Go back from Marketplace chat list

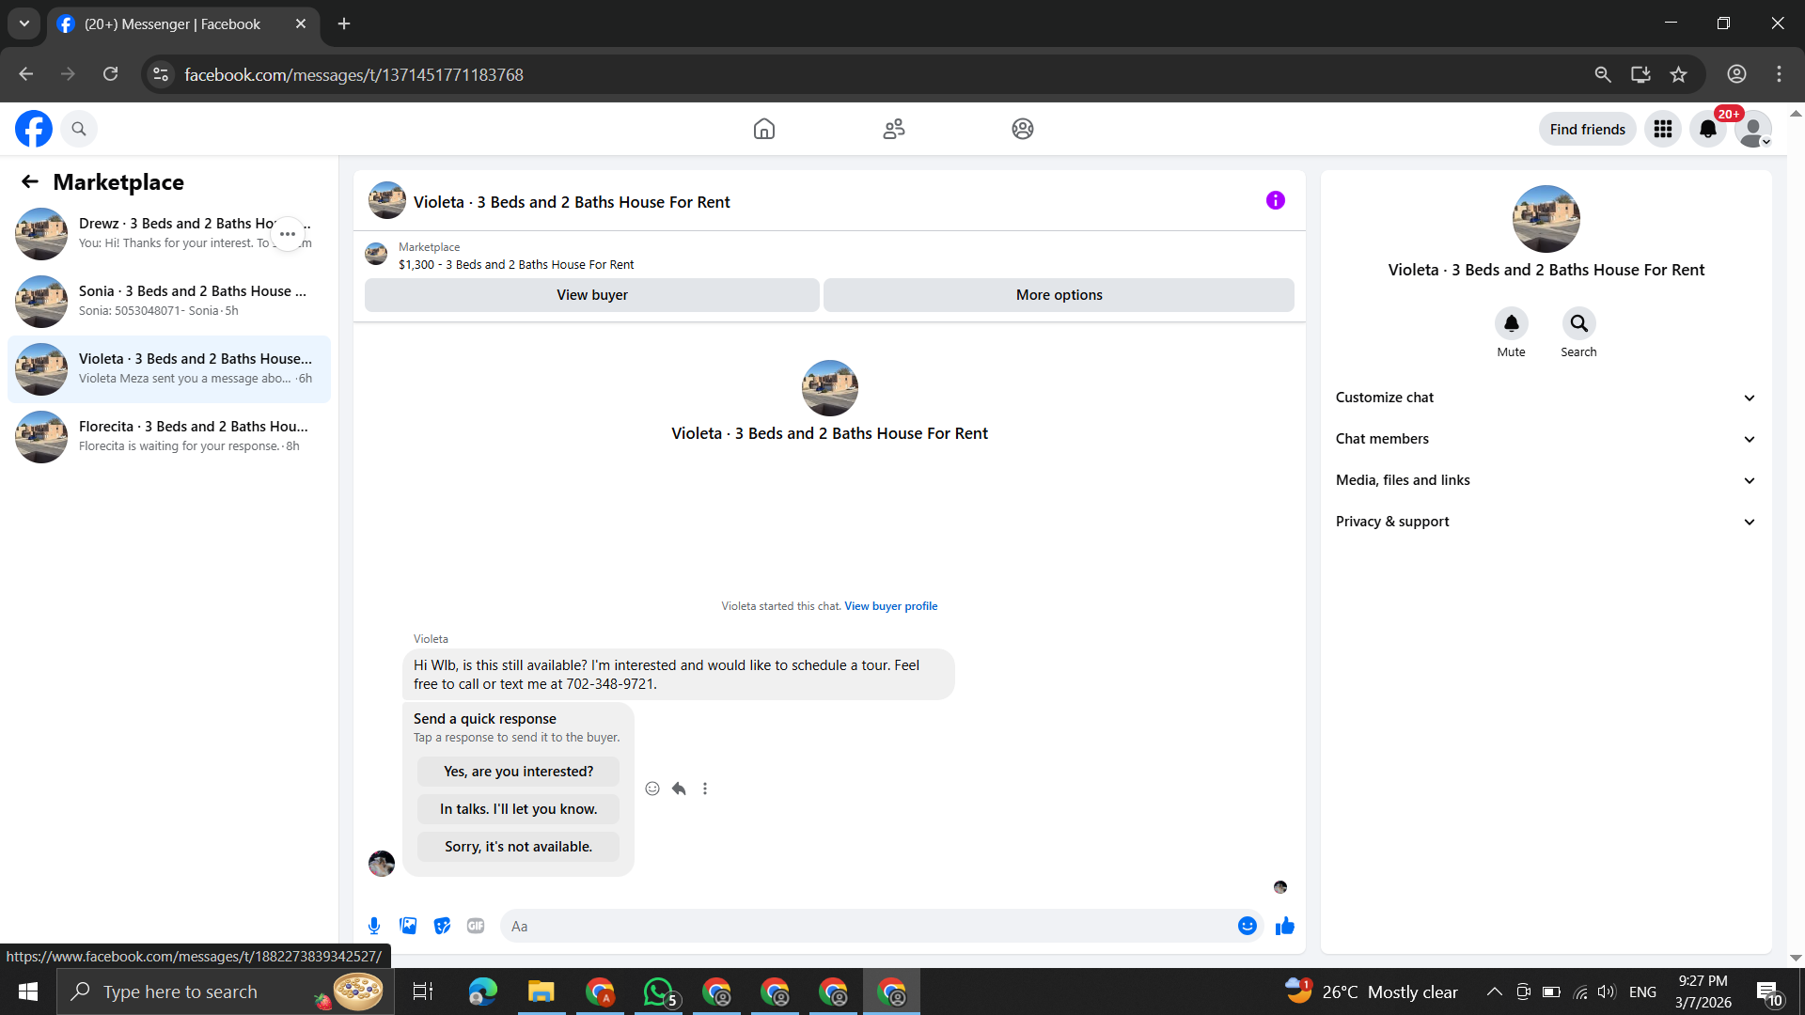(30, 181)
